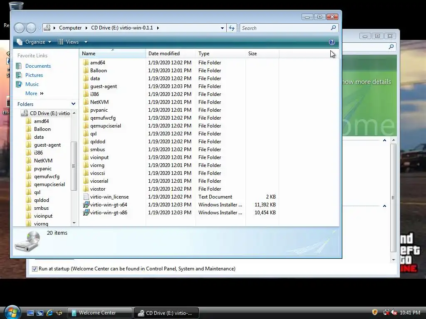Click the Welcome Center scrollbar thumb
The image size is (426, 319).
[393, 197]
